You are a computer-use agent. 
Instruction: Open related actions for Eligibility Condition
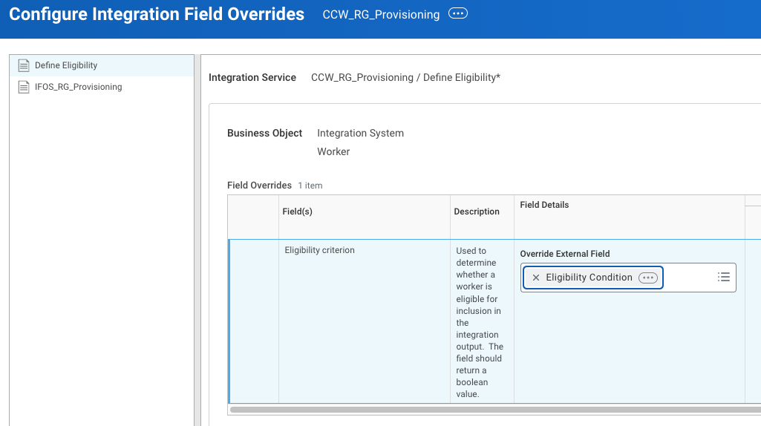[x=648, y=278]
